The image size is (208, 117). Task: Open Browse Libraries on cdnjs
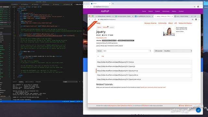pyautogui.click(x=150, y=23)
